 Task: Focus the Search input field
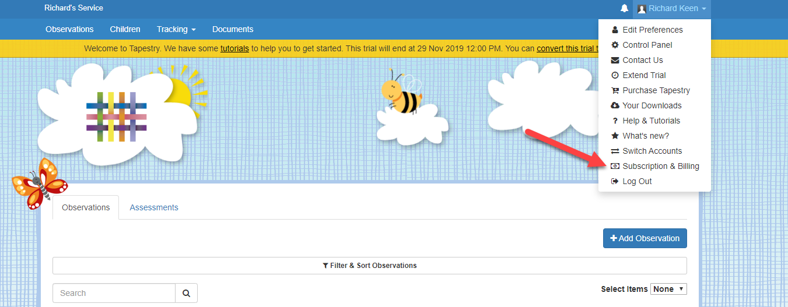tap(114, 293)
